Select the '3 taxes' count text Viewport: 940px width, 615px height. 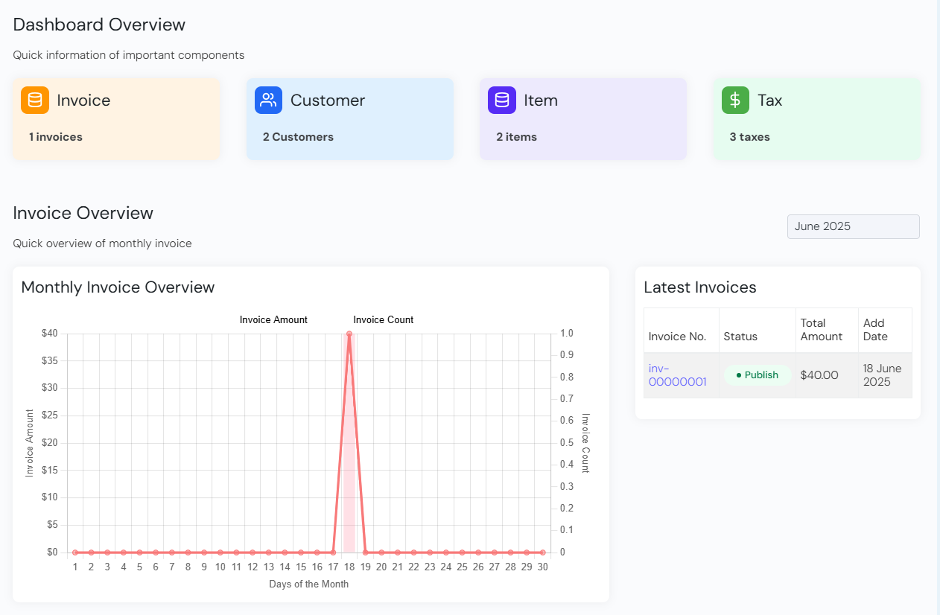pyautogui.click(x=749, y=137)
